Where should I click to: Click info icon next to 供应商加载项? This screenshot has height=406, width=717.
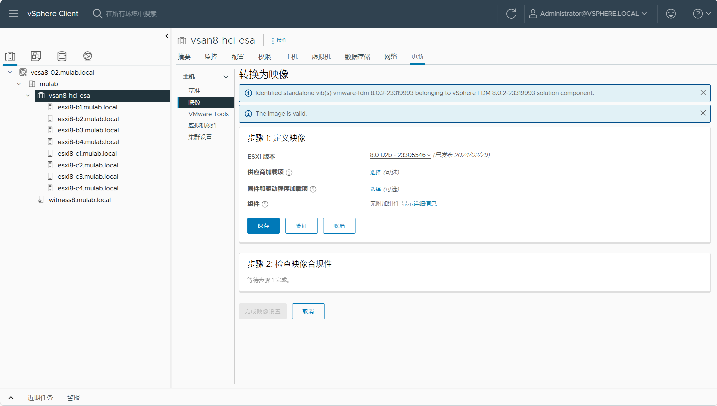289,173
